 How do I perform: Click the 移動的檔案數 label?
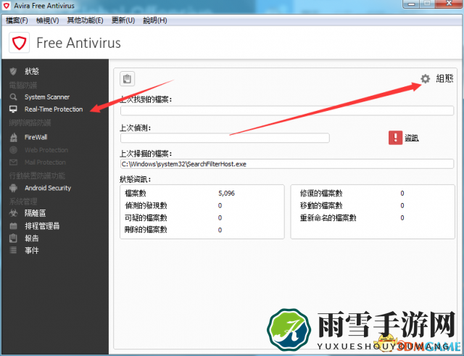pos(321,205)
